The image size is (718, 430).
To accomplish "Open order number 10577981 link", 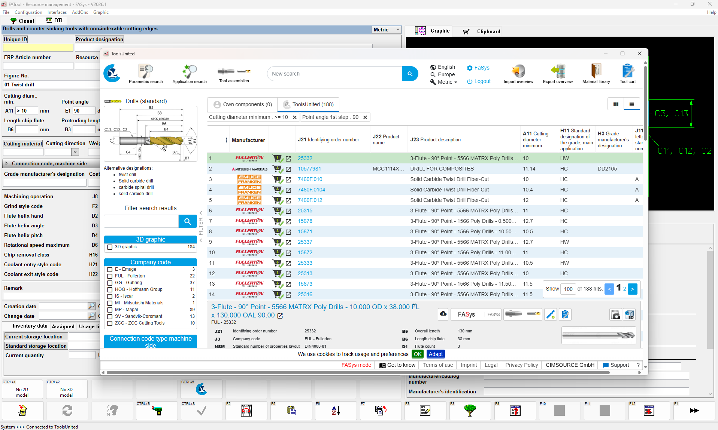I will point(309,169).
